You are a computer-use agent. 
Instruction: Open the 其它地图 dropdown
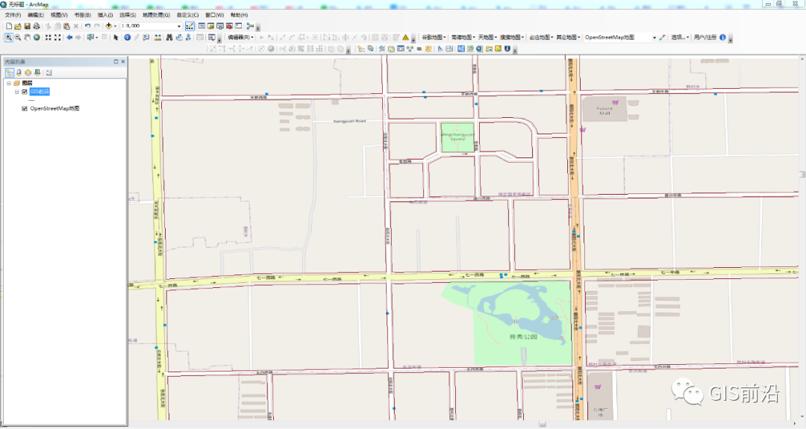pyautogui.click(x=568, y=37)
